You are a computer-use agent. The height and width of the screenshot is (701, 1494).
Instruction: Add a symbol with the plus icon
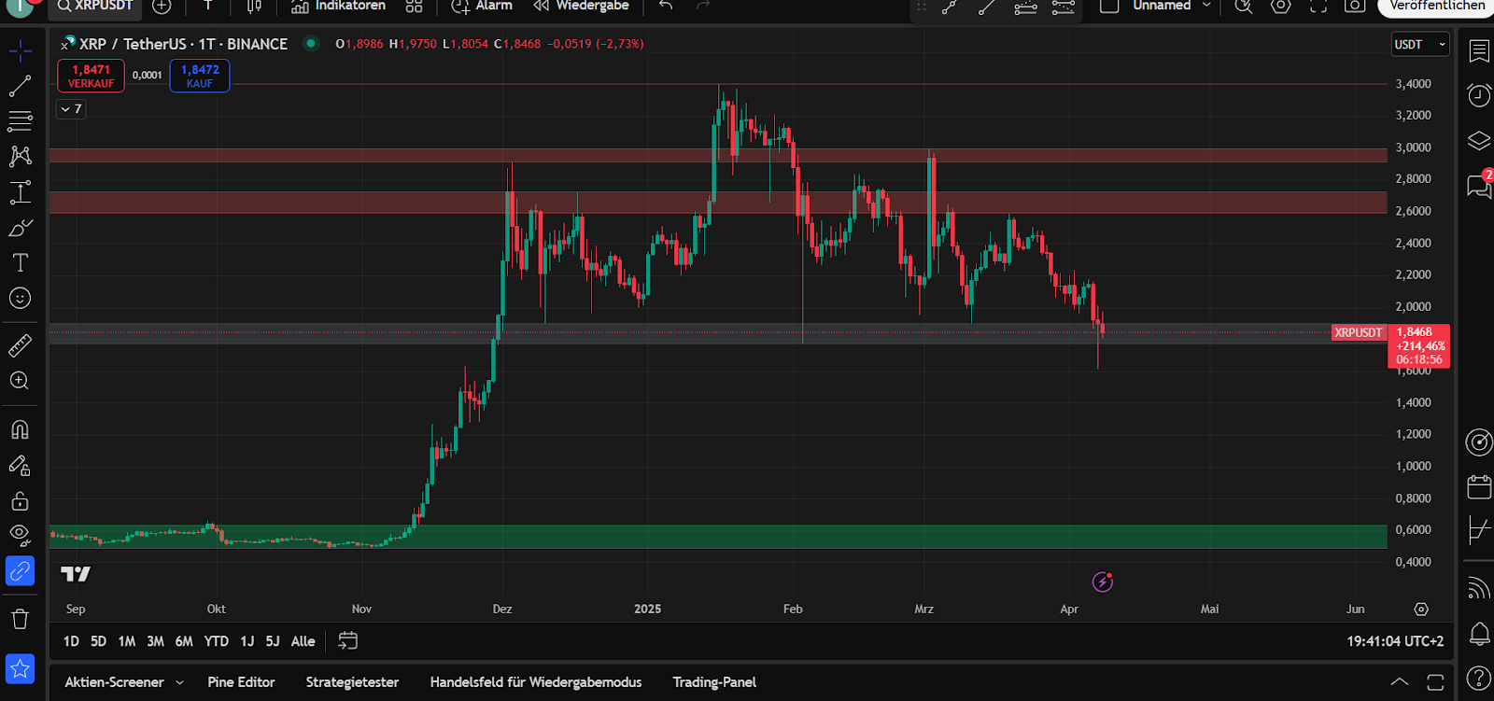click(x=162, y=6)
